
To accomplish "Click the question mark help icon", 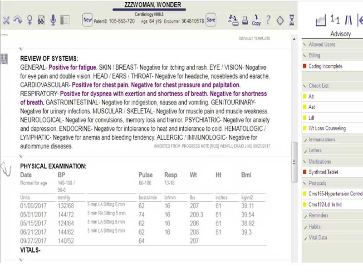I will [x=268, y=20].
